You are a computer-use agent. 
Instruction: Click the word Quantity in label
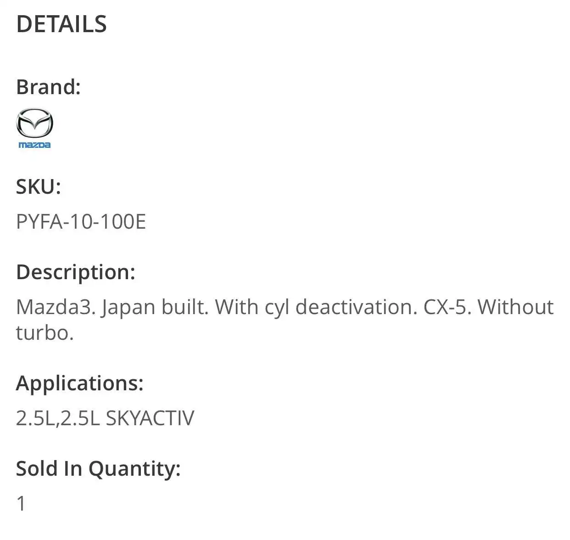(x=134, y=468)
